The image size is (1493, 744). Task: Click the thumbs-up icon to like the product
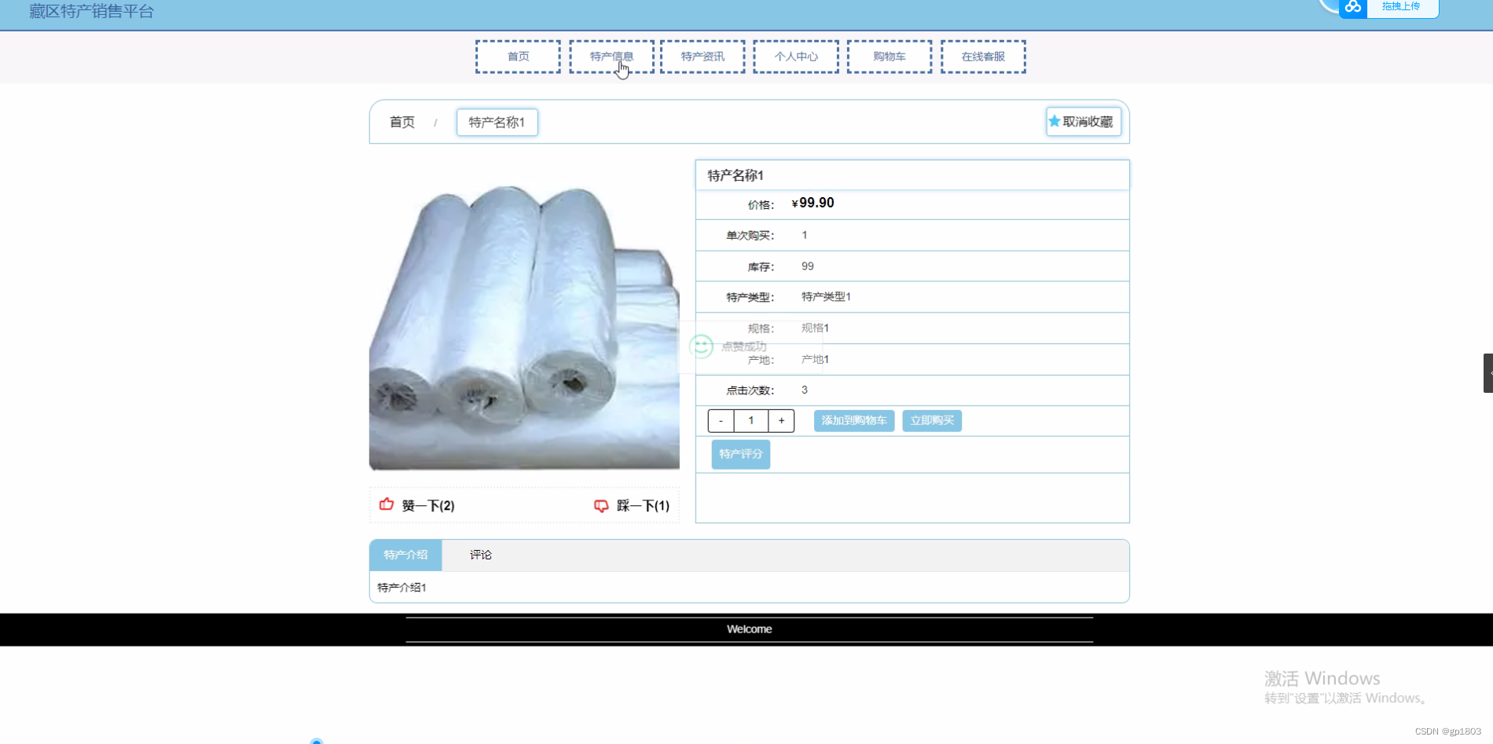386,505
